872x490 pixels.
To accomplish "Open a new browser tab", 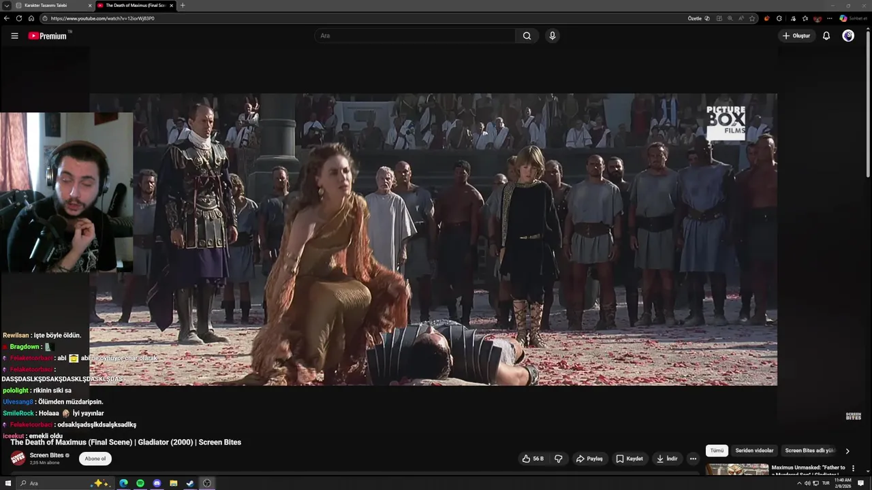I will tap(182, 5).
